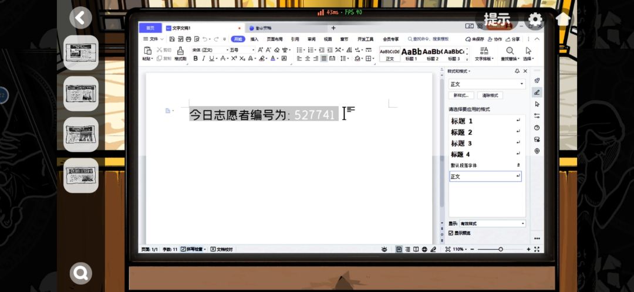Select justify alignment
Viewport: 634px width, 292px height.
click(x=324, y=59)
